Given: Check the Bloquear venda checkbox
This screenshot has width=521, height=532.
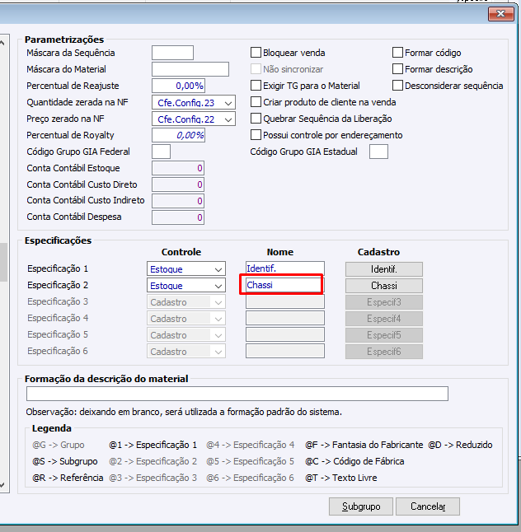Looking at the screenshot, I should coord(256,53).
